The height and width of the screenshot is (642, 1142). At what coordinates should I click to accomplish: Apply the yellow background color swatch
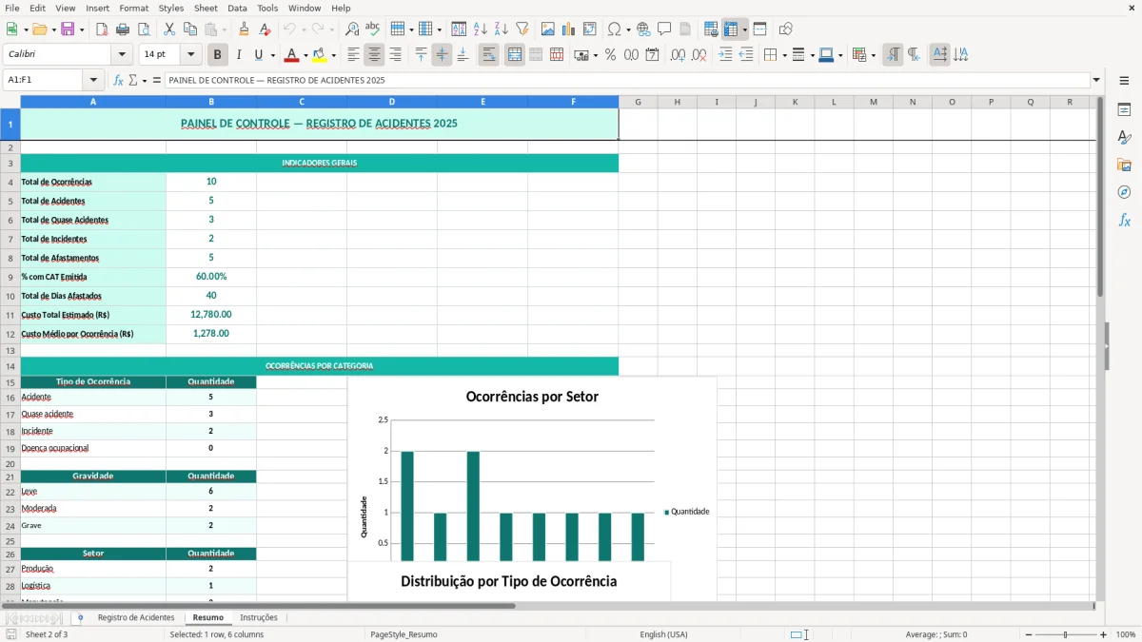(320, 55)
